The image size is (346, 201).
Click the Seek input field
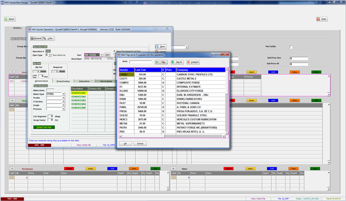click(x=141, y=62)
